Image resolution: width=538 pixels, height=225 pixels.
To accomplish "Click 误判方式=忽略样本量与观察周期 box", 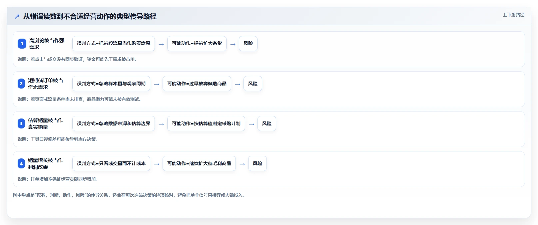I will point(111,84).
